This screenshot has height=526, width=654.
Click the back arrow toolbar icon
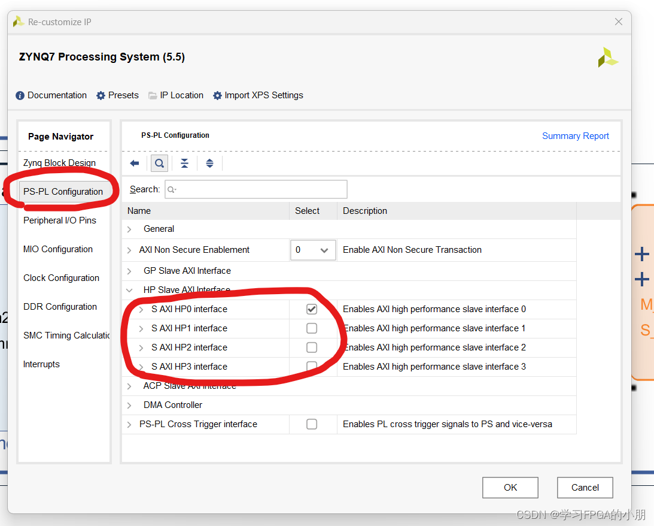(134, 163)
